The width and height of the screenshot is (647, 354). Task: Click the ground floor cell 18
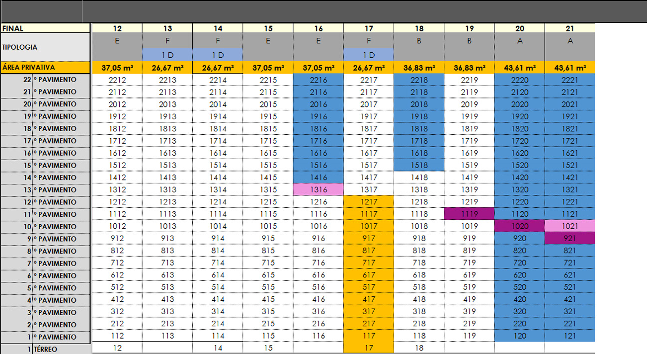pos(418,349)
